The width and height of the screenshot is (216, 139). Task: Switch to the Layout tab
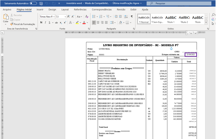(65, 10)
